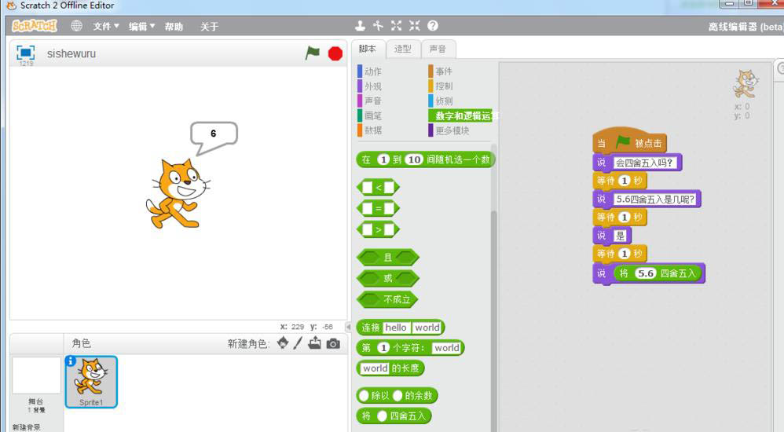Select the 控制 block category

[x=441, y=86]
